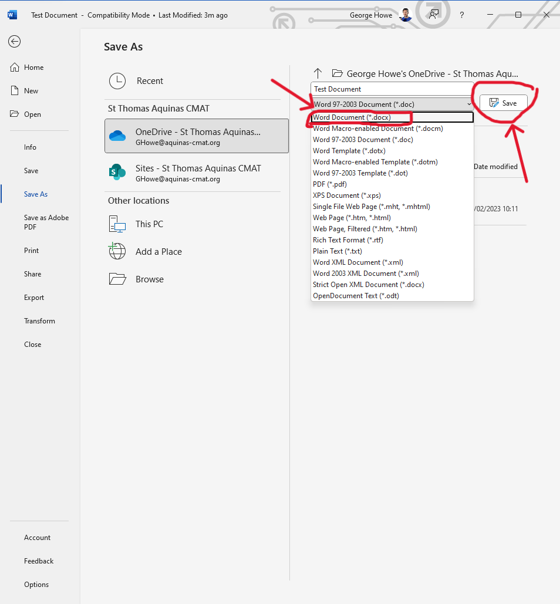Viewport: 560px width, 604px height.
Task: Open George Howe's account profile picture
Action: pos(405,15)
